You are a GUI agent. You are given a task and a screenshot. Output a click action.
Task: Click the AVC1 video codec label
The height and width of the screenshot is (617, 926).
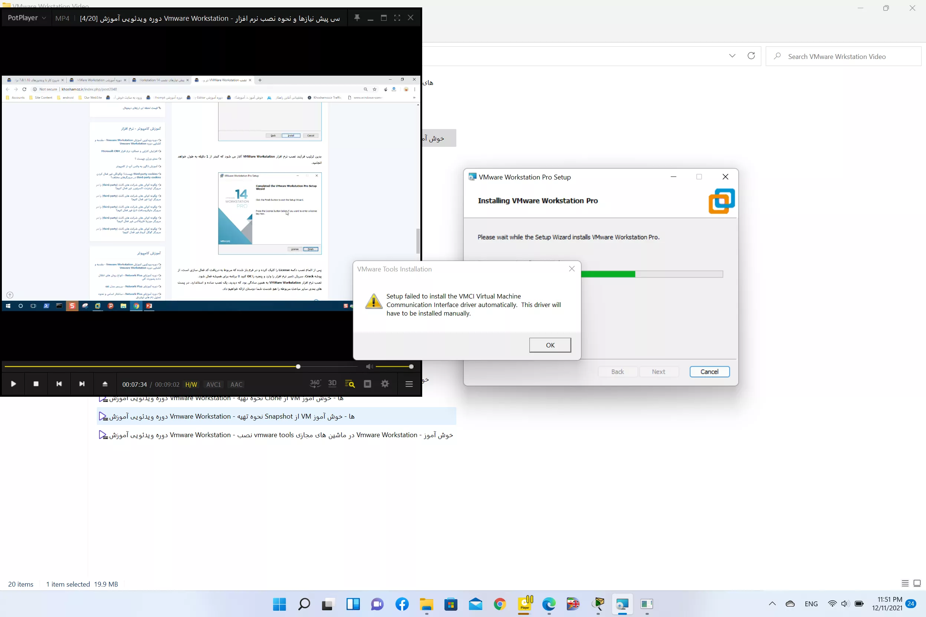pyautogui.click(x=214, y=385)
